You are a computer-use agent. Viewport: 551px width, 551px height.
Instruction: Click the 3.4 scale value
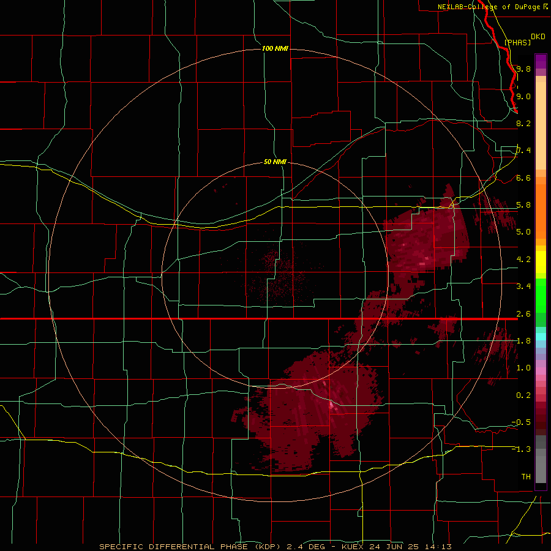pos(523,287)
